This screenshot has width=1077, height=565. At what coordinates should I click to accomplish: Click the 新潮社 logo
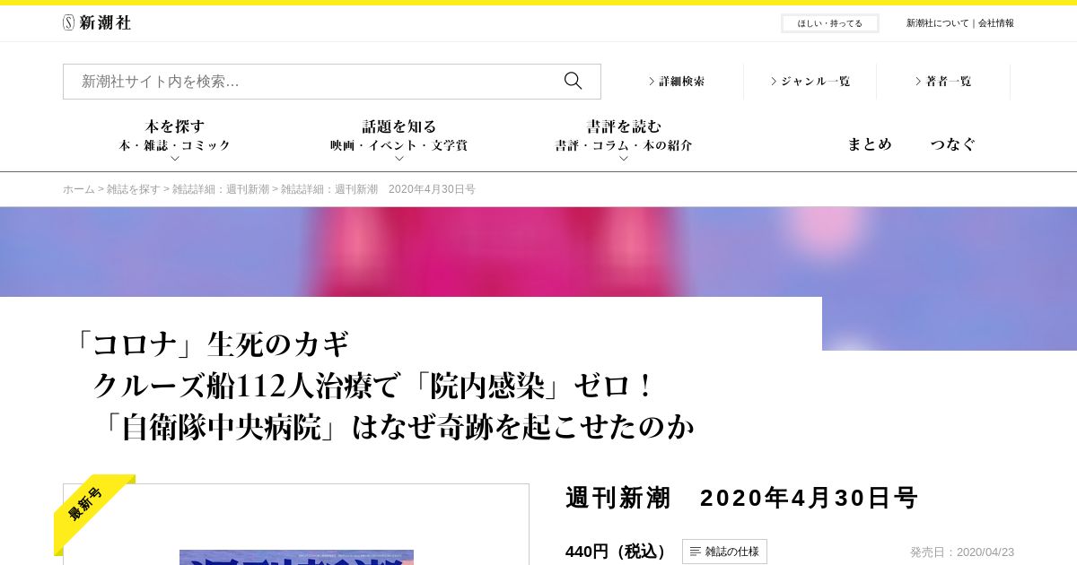pyautogui.click(x=97, y=22)
